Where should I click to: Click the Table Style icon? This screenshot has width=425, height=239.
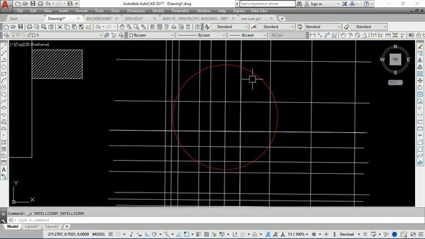tap(299, 27)
